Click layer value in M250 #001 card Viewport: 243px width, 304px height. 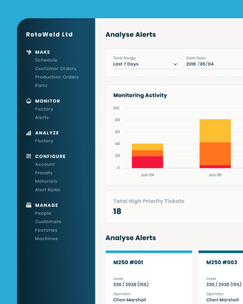click(131, 285)
